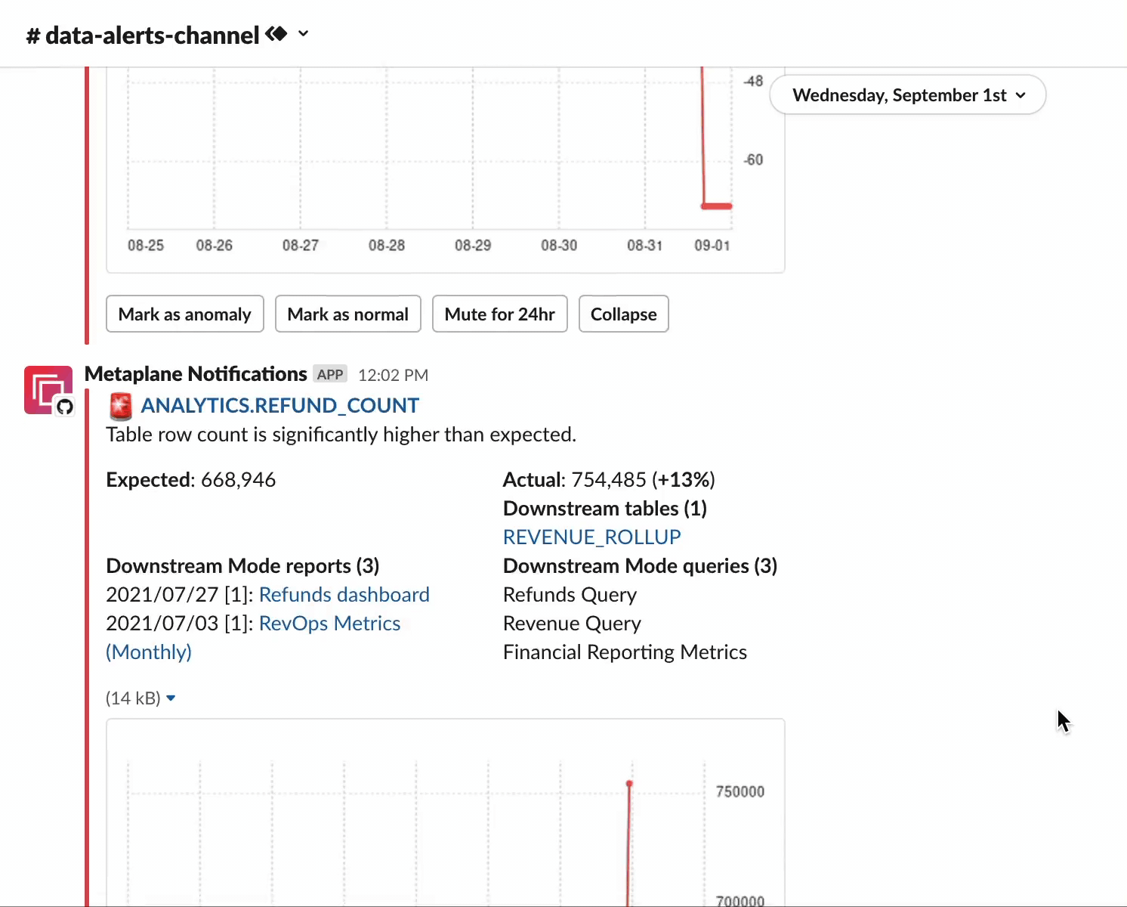Open the data-alerts-channel header dropdown chevron

coord(303,34)
